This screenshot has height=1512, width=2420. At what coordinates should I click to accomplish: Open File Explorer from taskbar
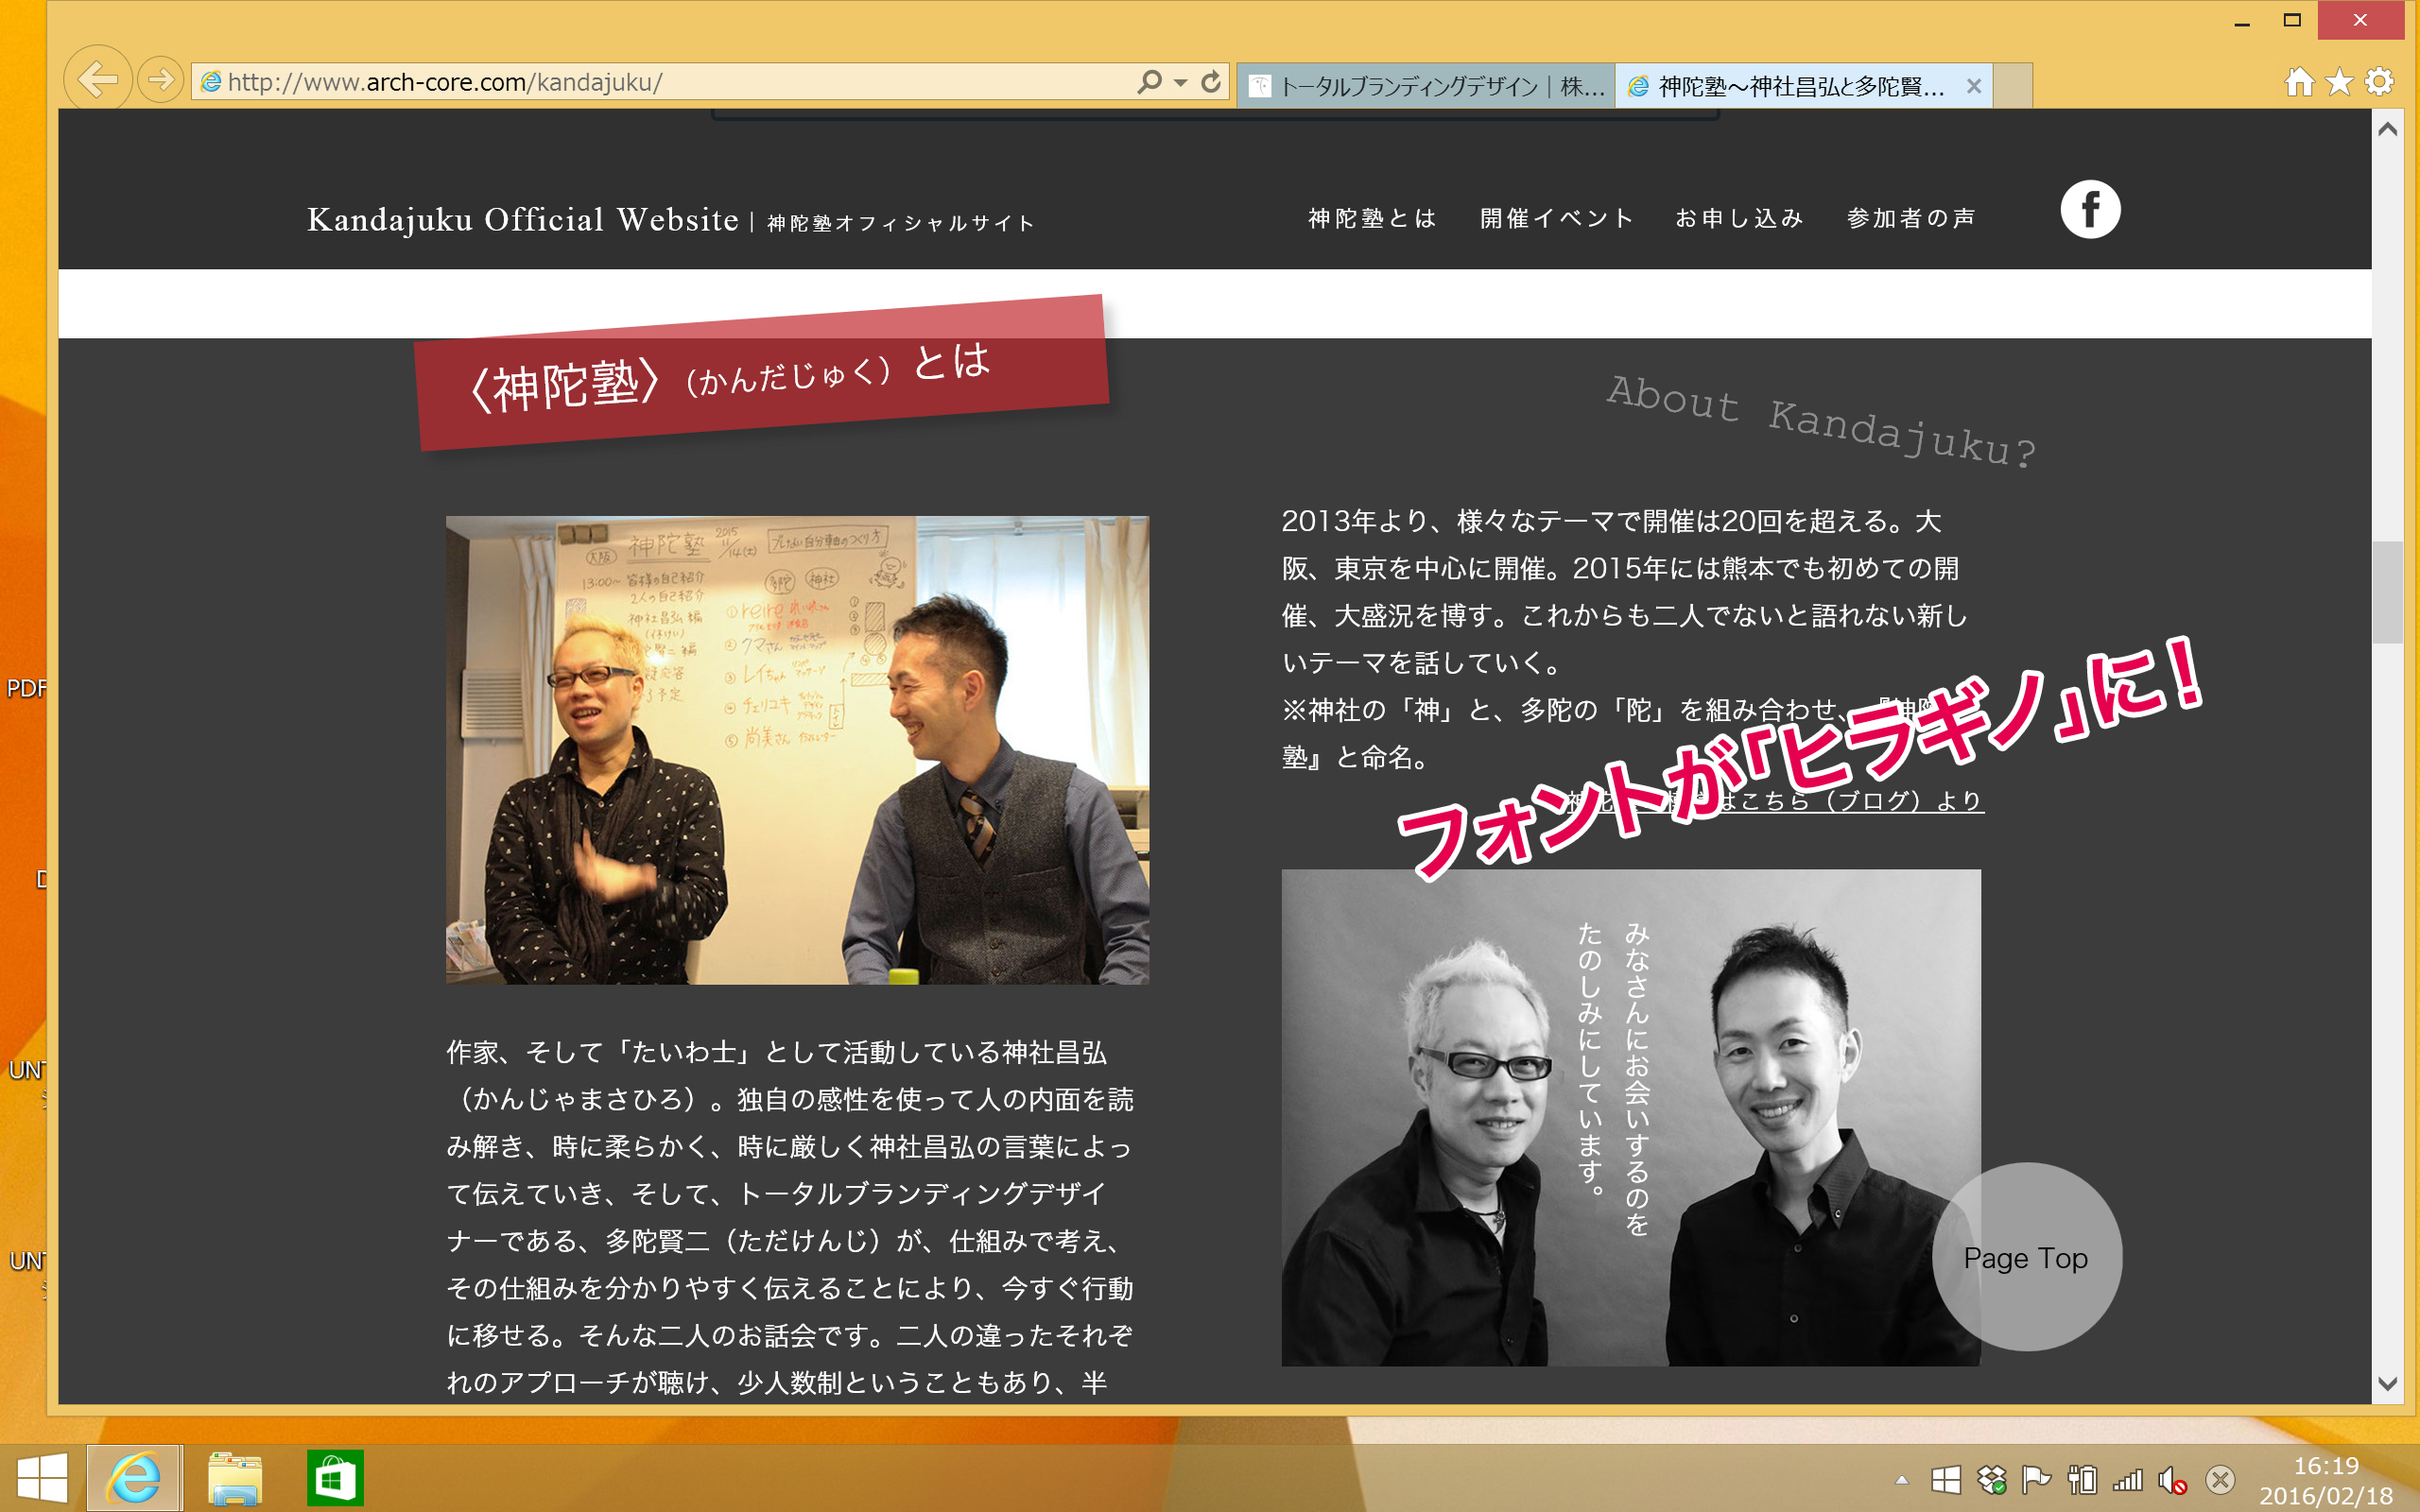click(x=235, y=1478)
